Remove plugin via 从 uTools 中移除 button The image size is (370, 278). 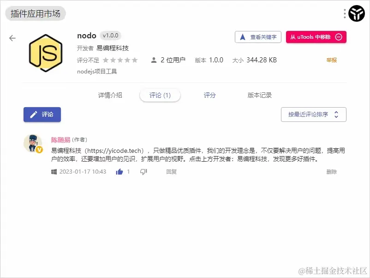tap(316, 37)
